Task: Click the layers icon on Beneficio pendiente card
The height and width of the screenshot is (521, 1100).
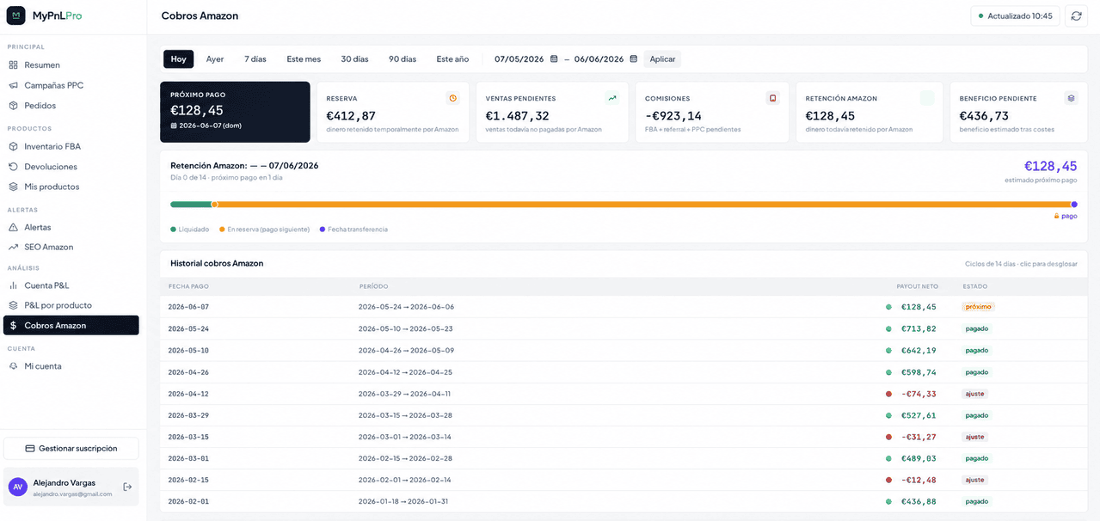Action: click(x=1071, y=98)
